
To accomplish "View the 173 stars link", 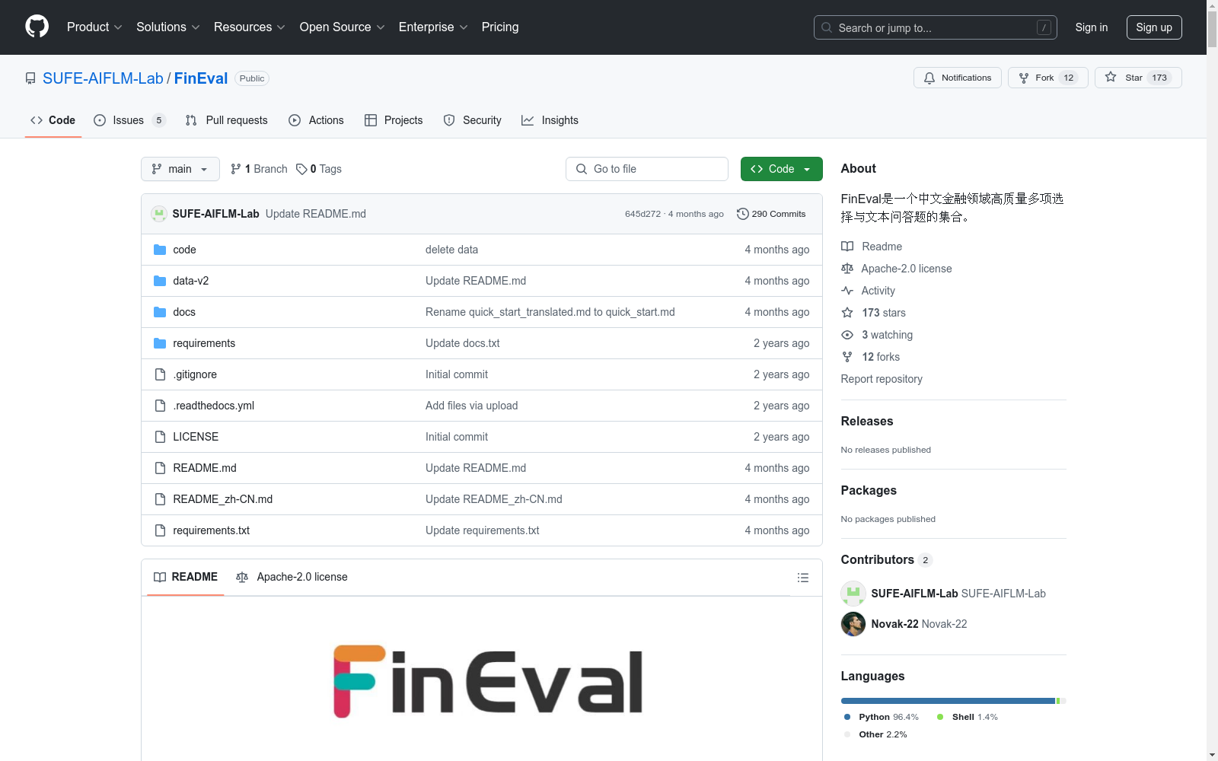I will pos(874,313).
